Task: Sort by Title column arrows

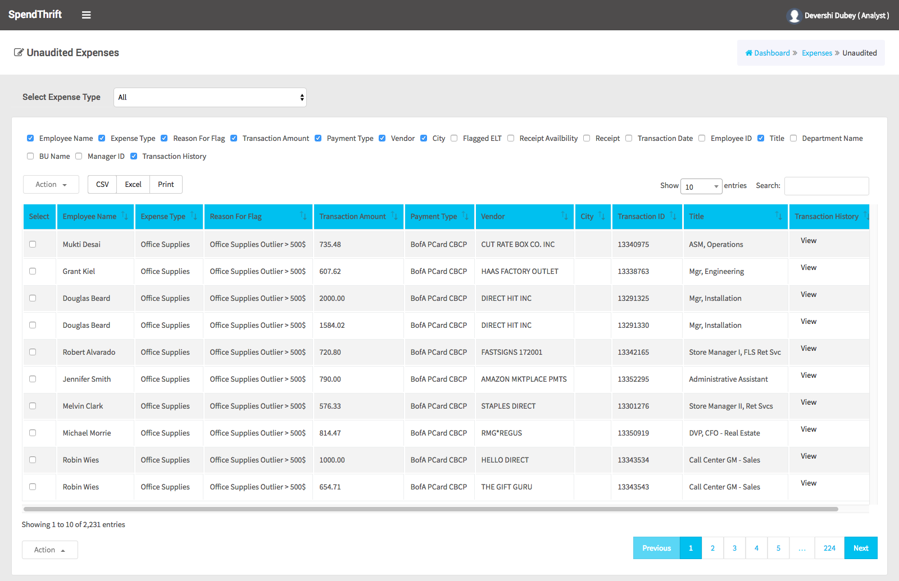Action: [x=778, y=216]
